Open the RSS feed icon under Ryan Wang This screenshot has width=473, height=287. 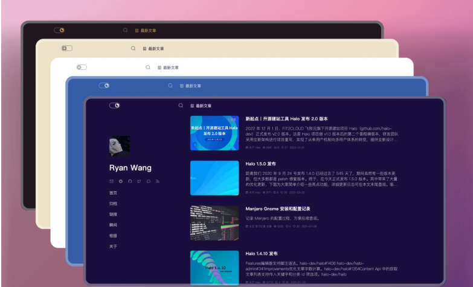158,181
